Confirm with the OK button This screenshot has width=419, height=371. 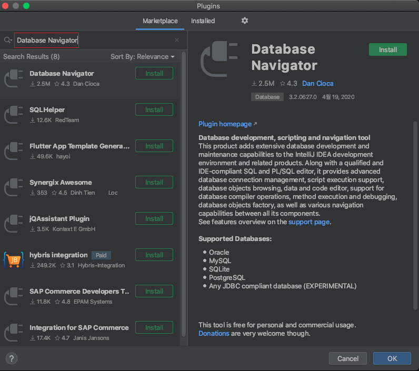[392, 358]
